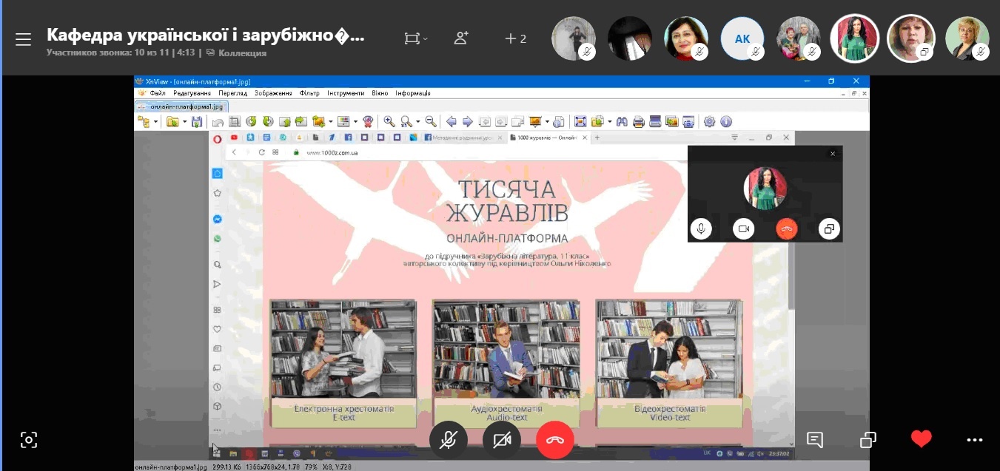Click the share screen icon beside the heart
Screen dimensions: 1000x471
point(868,440)
